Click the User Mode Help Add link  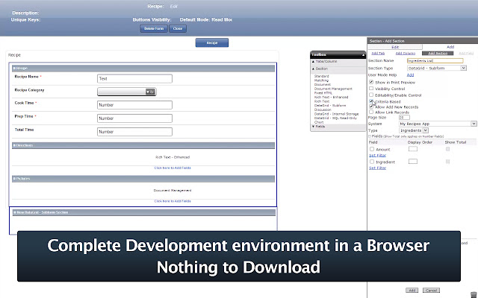pyautogui.click(x=410, y=74)
